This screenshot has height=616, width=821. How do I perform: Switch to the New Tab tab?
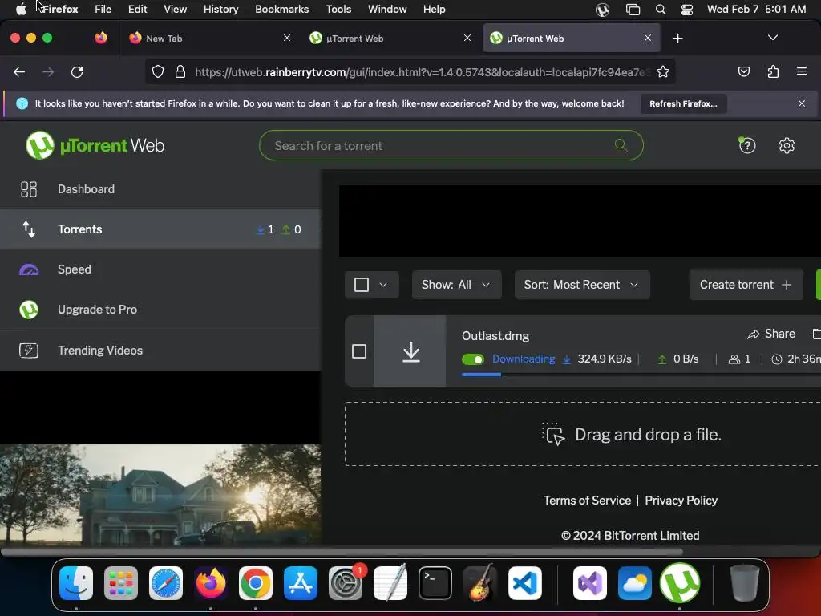pos(209,38)
